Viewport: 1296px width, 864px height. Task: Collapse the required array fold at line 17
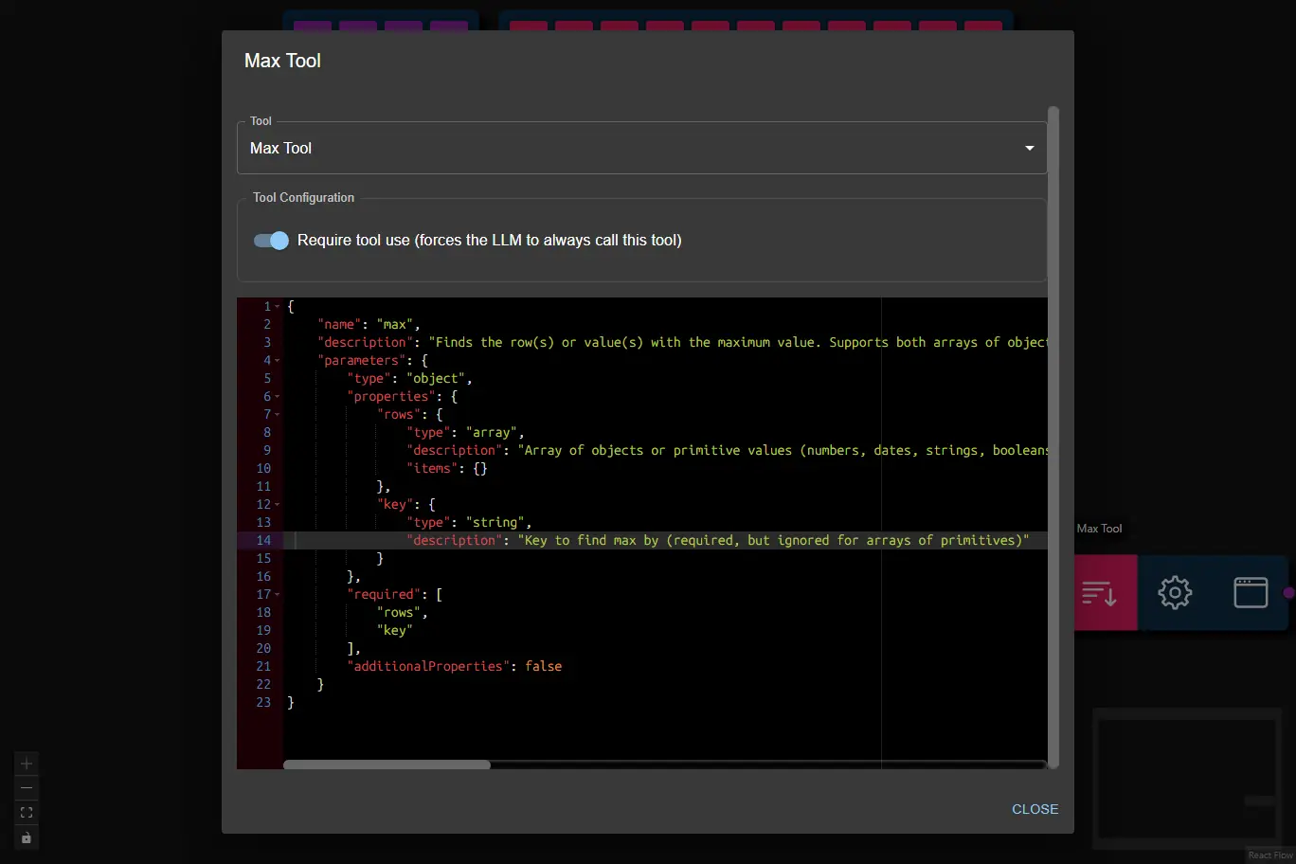pyautogui.click(x=277, y=594)
